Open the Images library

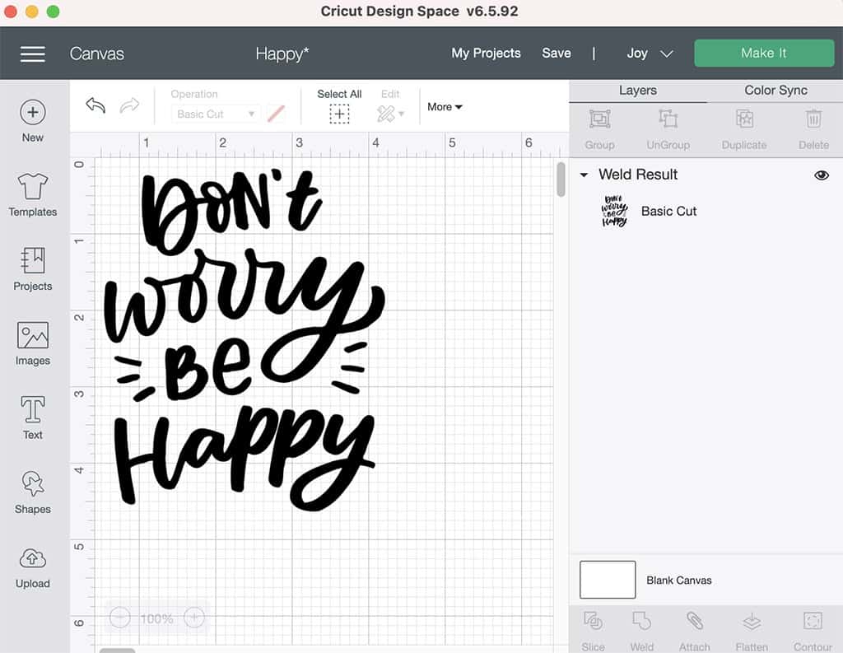pyautogui.click(x=33, y=336)
